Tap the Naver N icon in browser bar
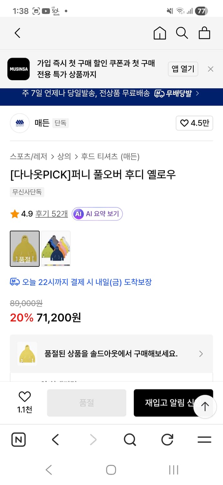 [18, 439]
